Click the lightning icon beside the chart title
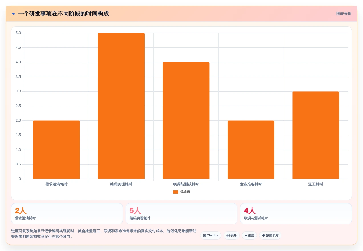The height and width of the screenshot is (251, 363). tap(13, 14)
